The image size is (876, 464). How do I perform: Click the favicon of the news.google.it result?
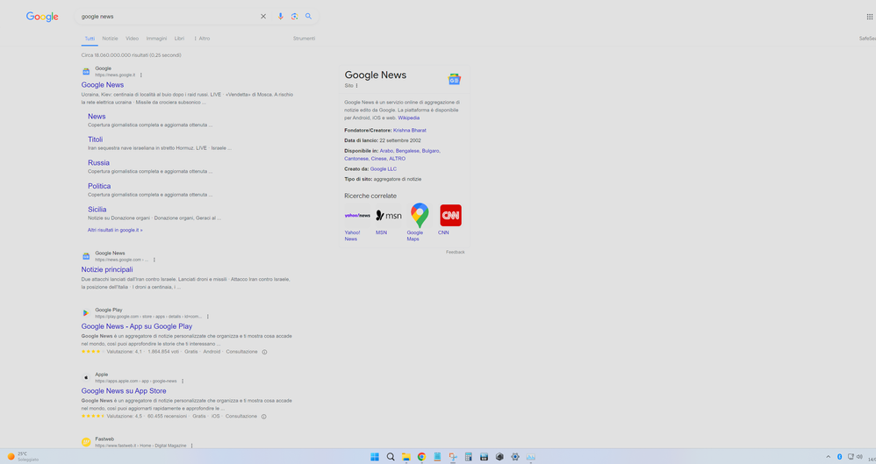86,71
